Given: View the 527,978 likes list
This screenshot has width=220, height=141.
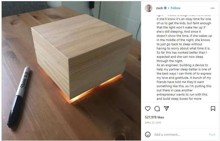Looking at the screenshot, I should [x=154, y=117].
